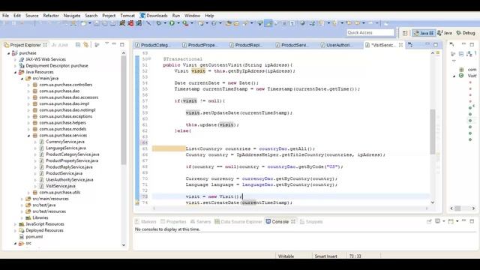Click the Open Perspective icon

[405, 33]
